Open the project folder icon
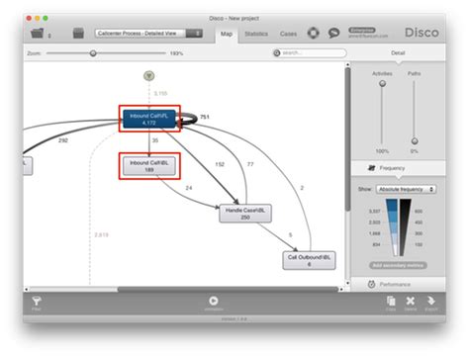Image resolution: width=469 pixels, height=356 pixels. (x=37, y=33)
